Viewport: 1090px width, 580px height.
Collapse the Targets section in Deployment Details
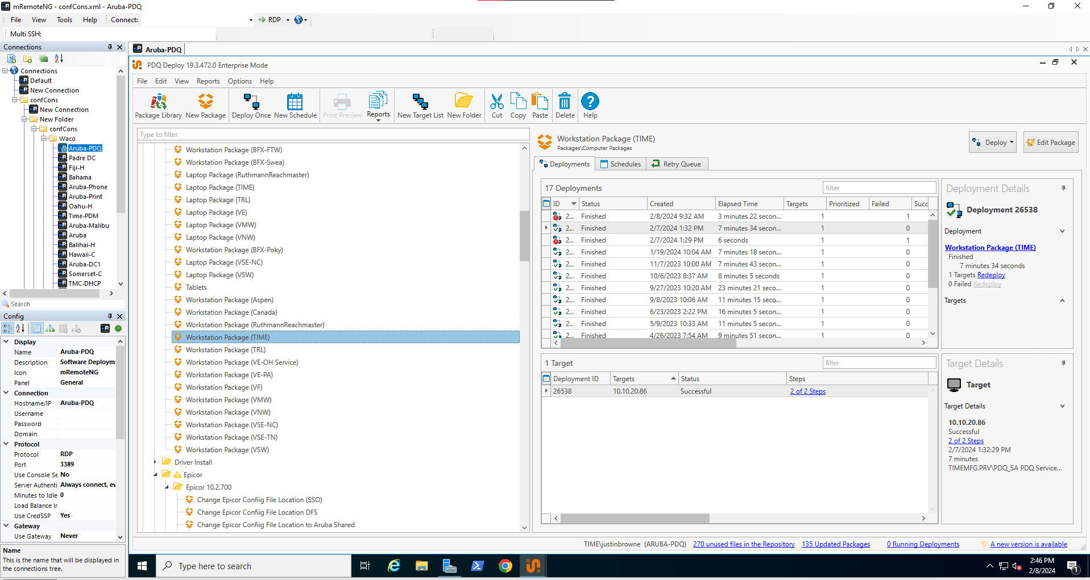1062,301
